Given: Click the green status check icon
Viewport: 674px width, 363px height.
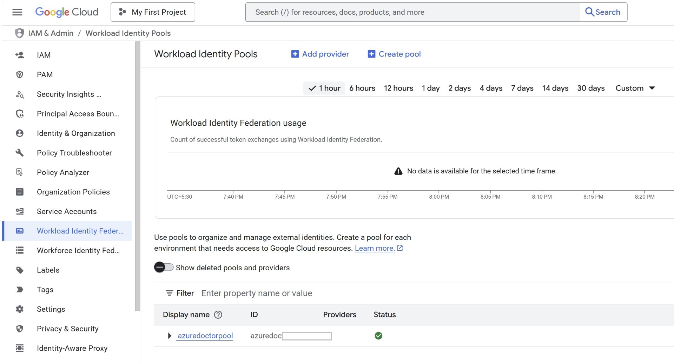Looking at the screenshot, I should (378, 336).
